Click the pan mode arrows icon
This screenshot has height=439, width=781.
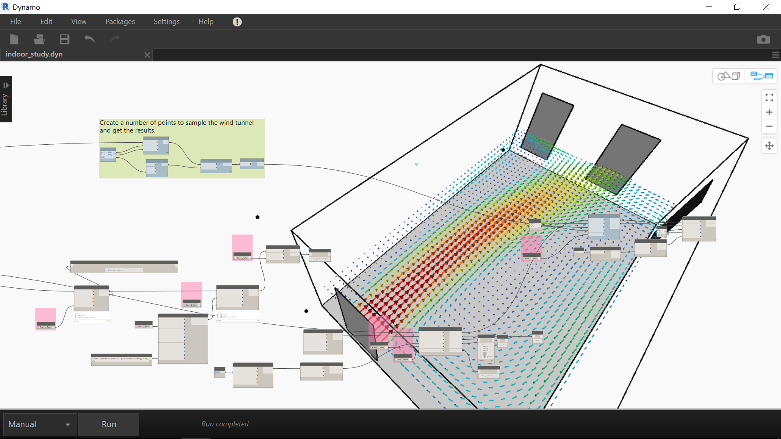769,146
